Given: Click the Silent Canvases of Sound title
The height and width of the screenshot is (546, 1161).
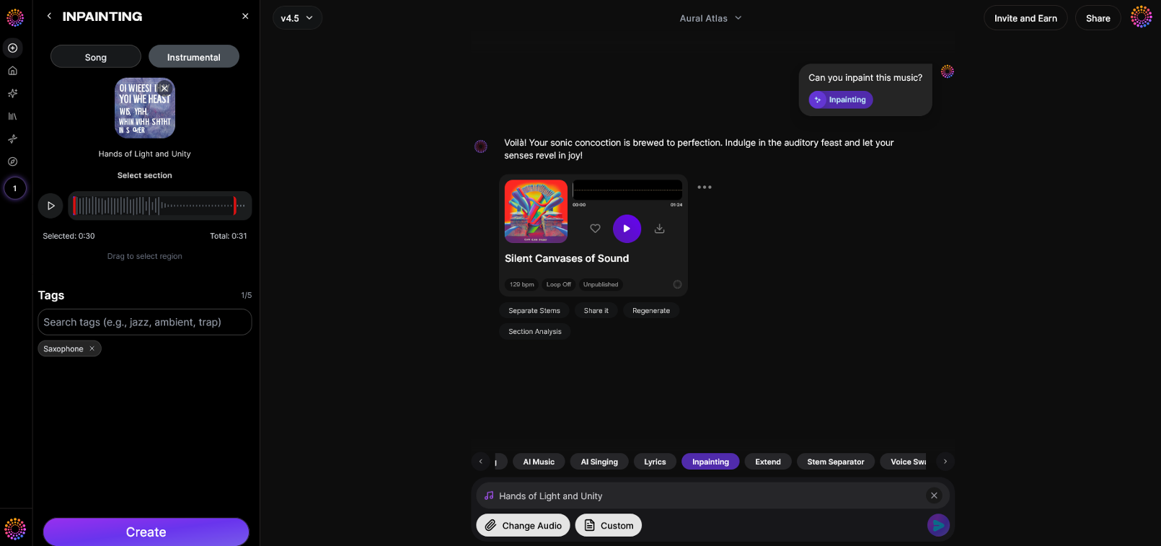Looking at the screenshot, I should (x=567, y=258).
